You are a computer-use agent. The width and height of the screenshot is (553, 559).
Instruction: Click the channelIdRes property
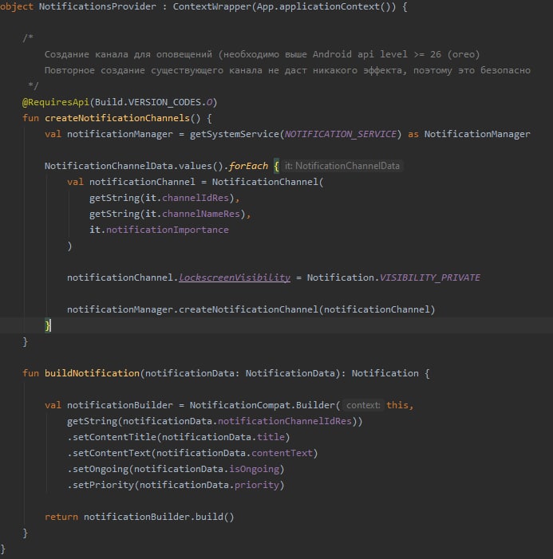[x=196, y=198]
